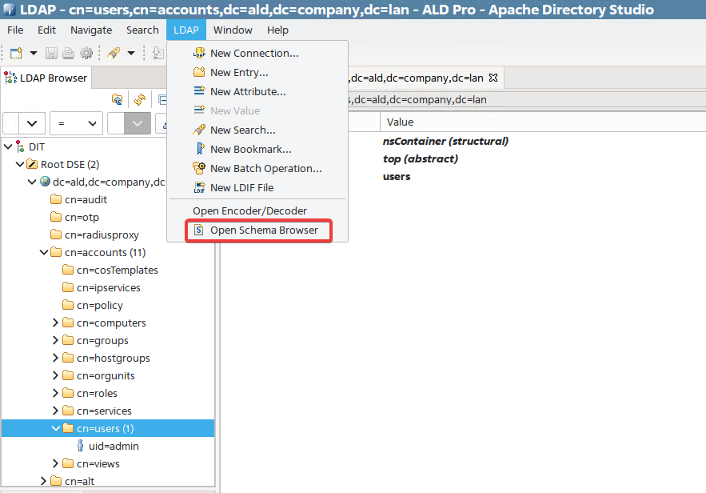Collapse the dc=ald,dc=company node
The width and height of the screenshot is (706, 493).
click(32, 182)
